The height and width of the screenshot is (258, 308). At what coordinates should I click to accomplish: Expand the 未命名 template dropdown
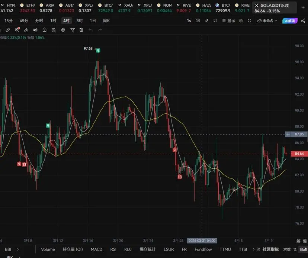tap(267, 20)
